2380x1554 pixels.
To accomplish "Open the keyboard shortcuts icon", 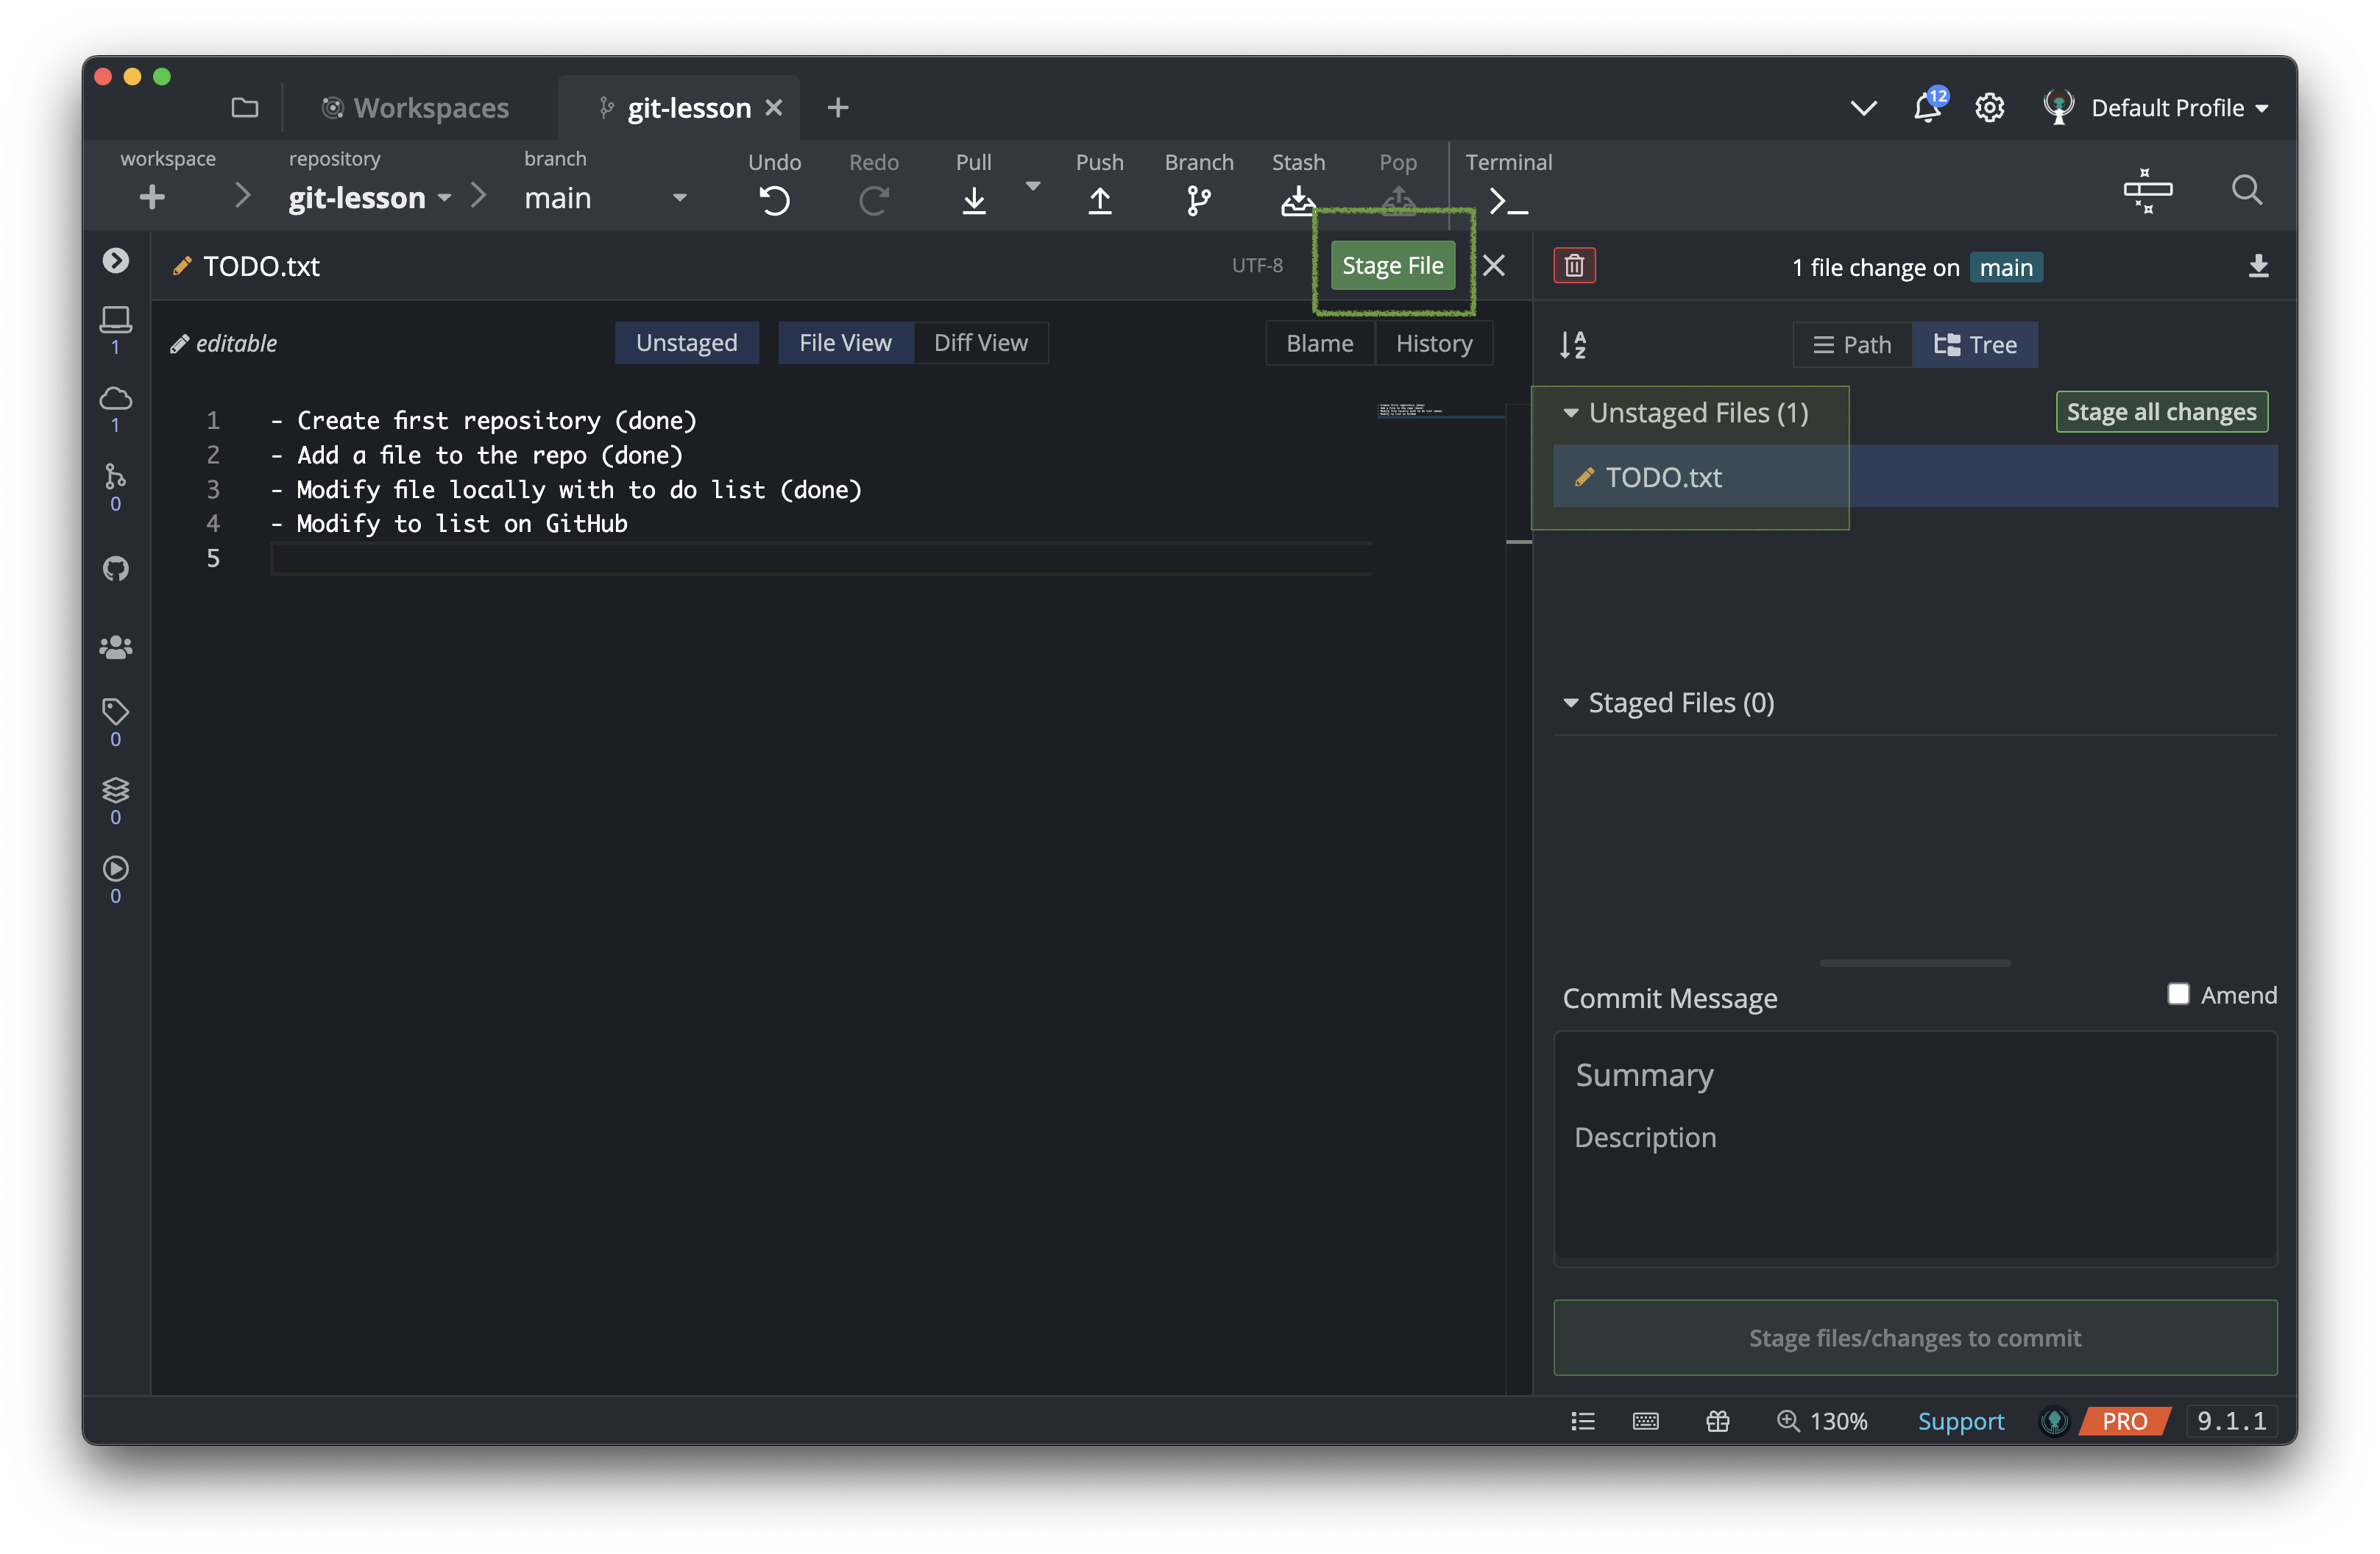I will [1645, 1421].
